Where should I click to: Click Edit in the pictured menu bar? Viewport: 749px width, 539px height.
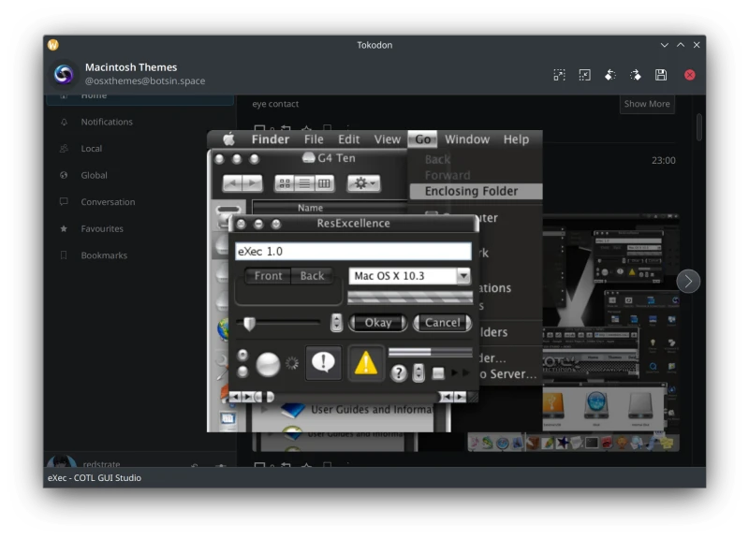pos(348,139)
